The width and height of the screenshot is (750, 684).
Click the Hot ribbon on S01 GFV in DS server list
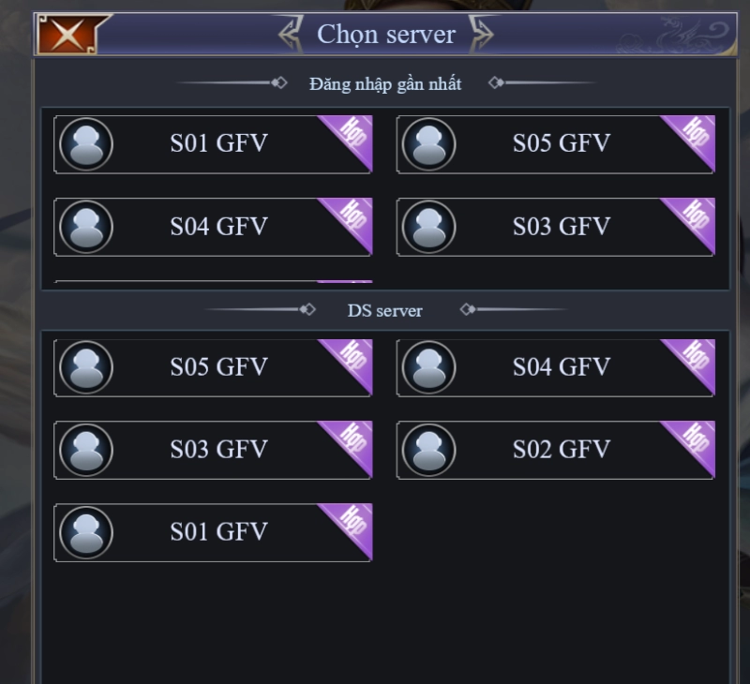(x=352, y=524)
